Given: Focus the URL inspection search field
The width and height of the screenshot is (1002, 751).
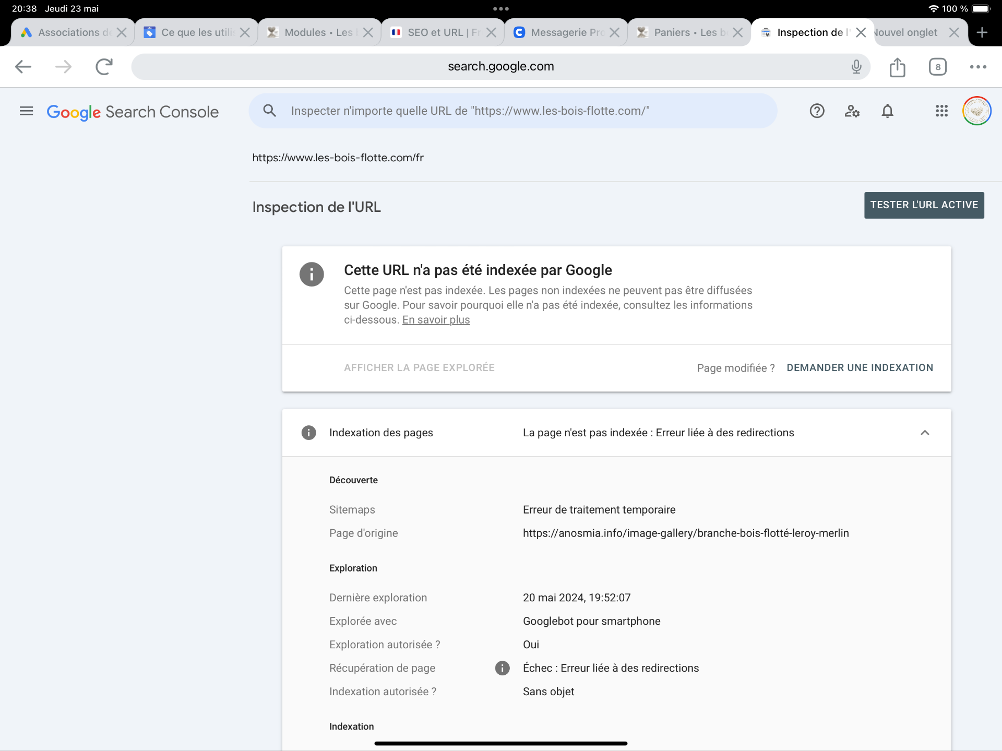Looking at the screenshot, I should coord(522,111).
